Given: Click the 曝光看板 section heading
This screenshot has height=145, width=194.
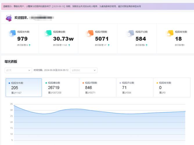Looking at the screenshot, I should click(11, 61).
